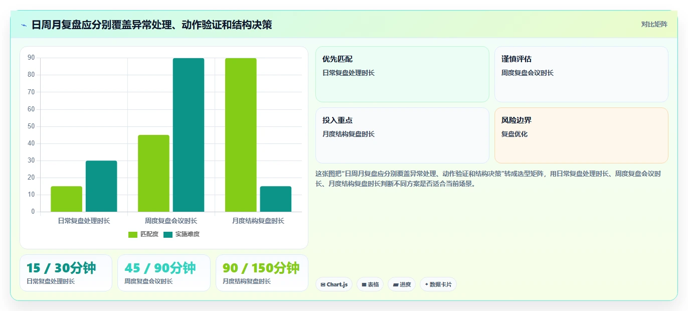688x311 pixels.
Task: Click the lightning icon beside the title
Action: click(24, 25)
